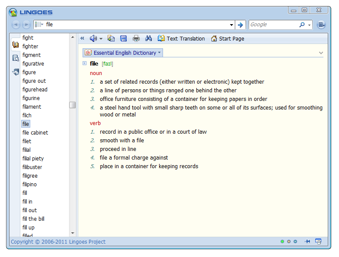Select 'fill out' in word list
Image resolution: width=339 pixels, height=257 pixels.
tap(29, 210)
